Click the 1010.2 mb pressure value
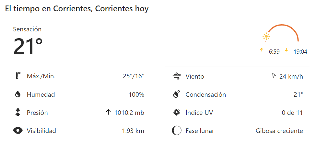 point(129,113)
